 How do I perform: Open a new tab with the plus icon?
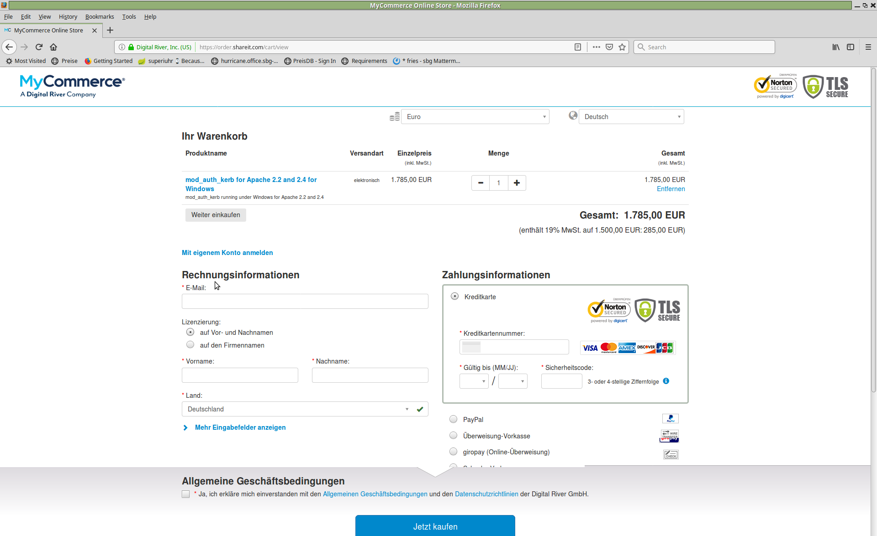pos(110,30)
